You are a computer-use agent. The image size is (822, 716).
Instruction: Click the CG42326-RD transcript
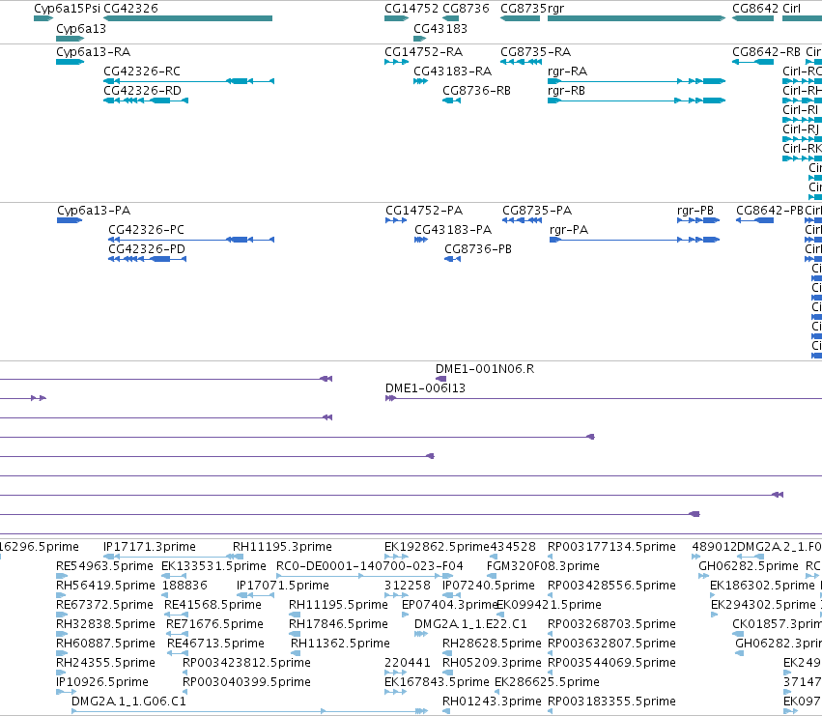pos(146,100)
